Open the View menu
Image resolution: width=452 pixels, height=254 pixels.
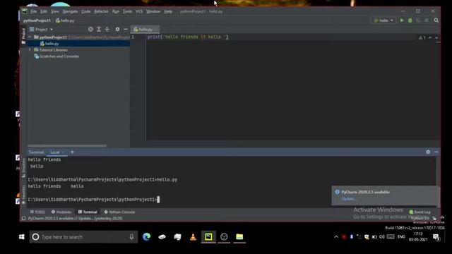click(x=55, y=11)
